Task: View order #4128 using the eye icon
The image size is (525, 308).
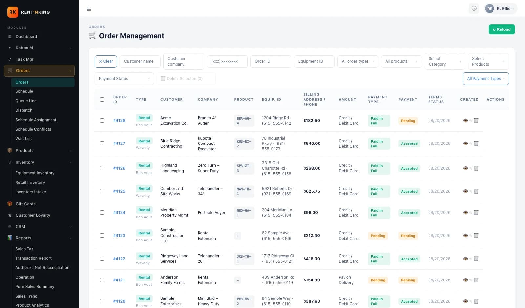Action: [x=465, y=121]
